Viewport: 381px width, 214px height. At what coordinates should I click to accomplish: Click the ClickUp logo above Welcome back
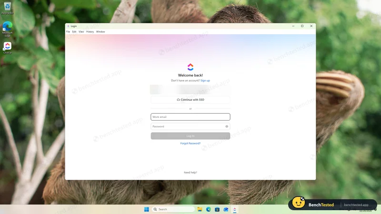[190, 67]
